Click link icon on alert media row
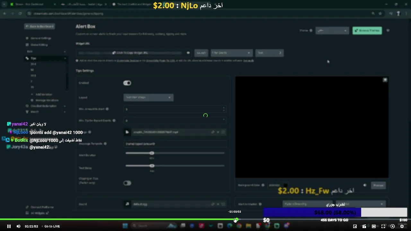This screenshot has height=231, width=411. point(213,132)
